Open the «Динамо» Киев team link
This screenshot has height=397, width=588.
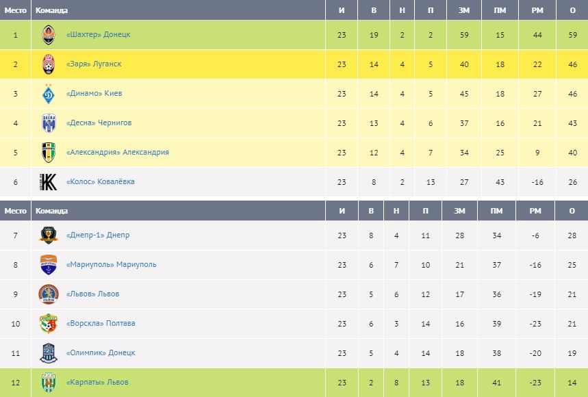click(x=94, y=94)
